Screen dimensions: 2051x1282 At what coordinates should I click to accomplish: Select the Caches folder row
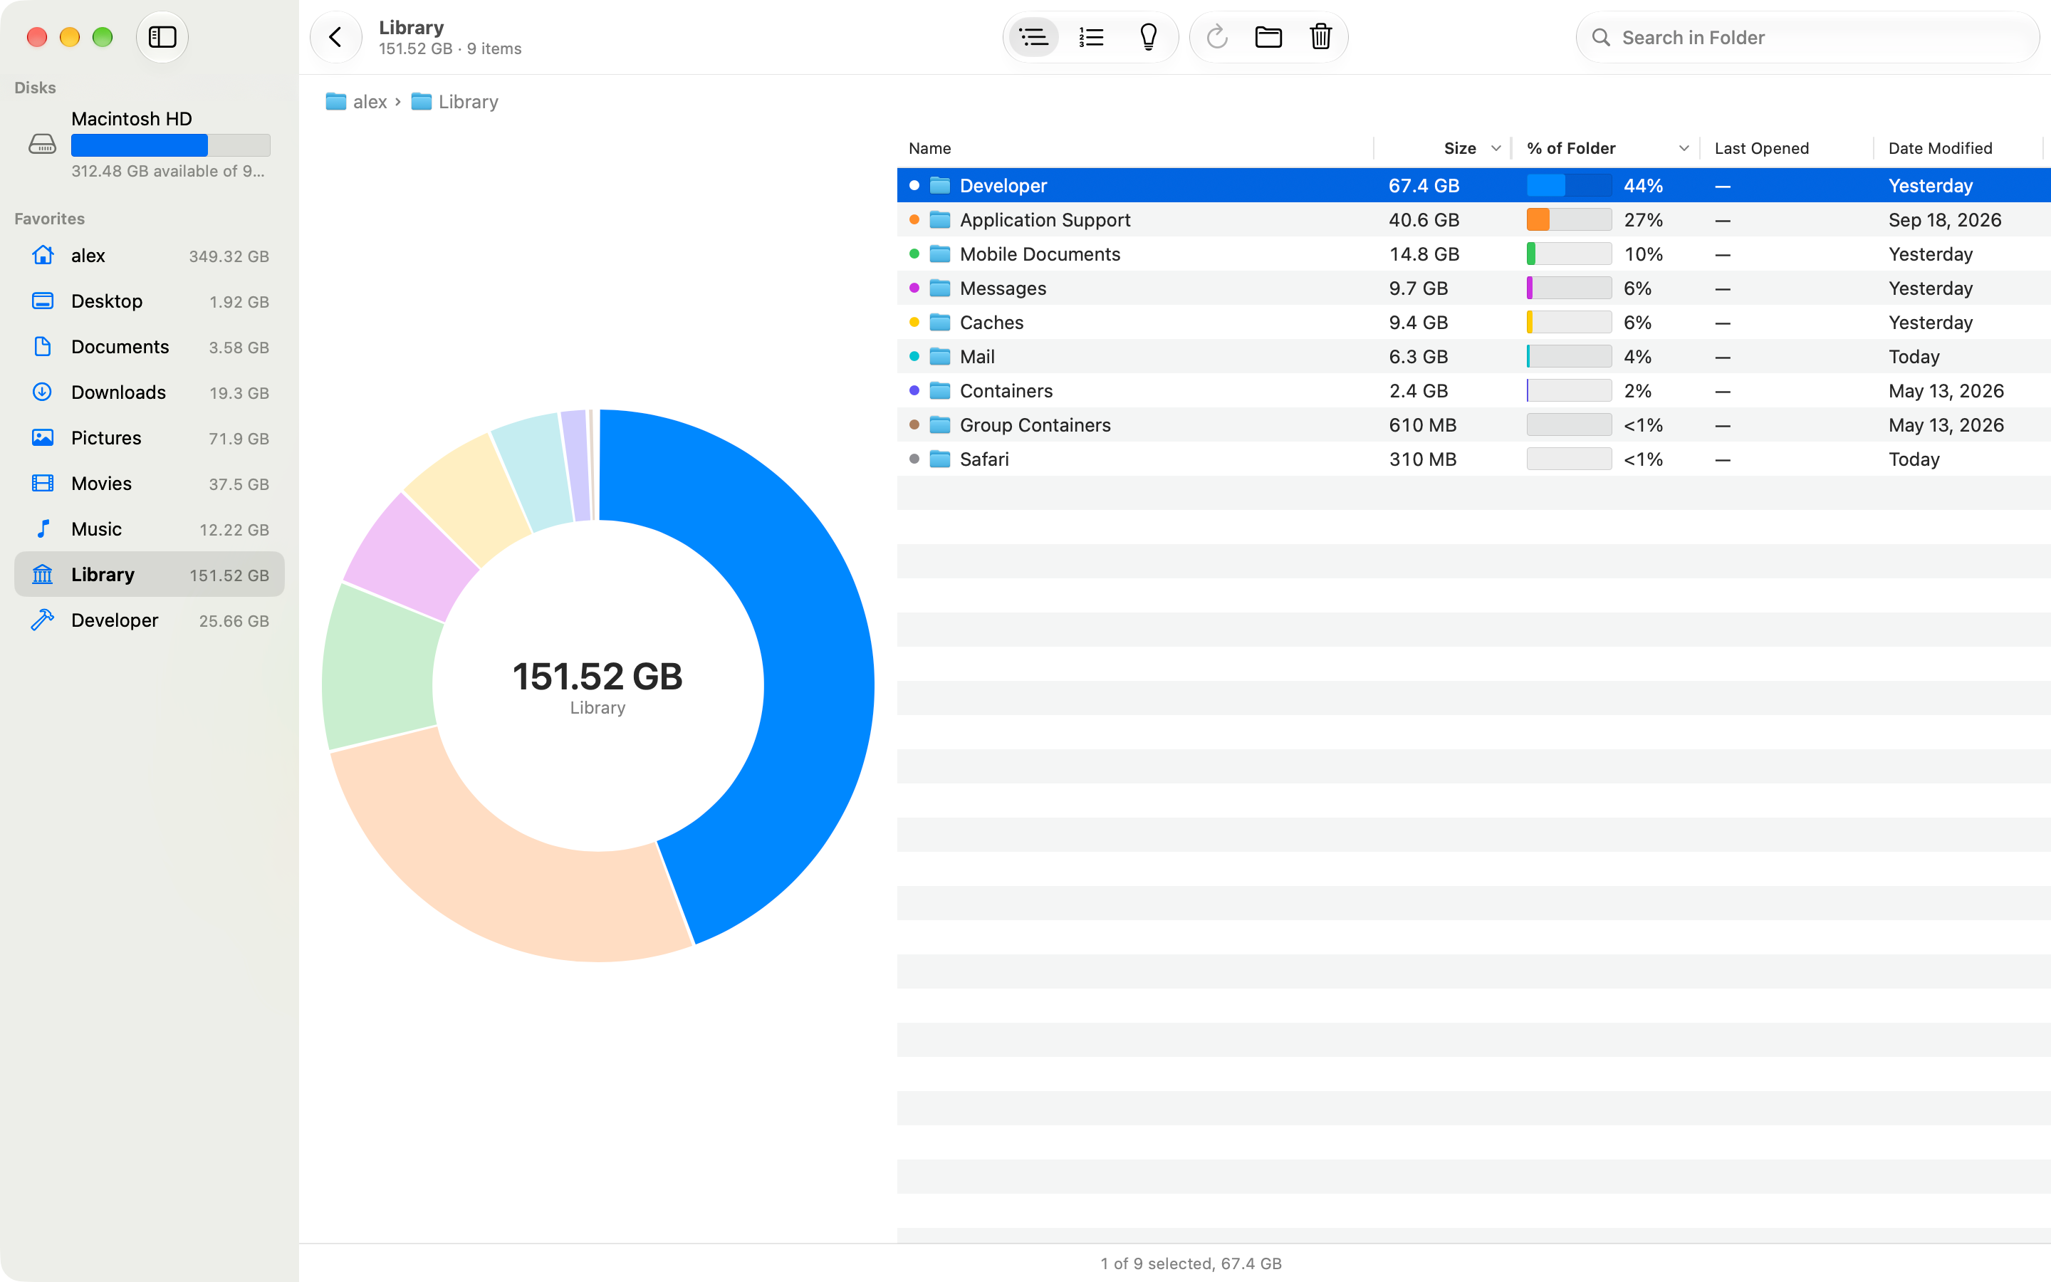click(x=1474, y=322)
